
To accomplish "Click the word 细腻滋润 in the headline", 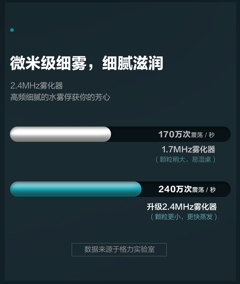I will point(133,63).
